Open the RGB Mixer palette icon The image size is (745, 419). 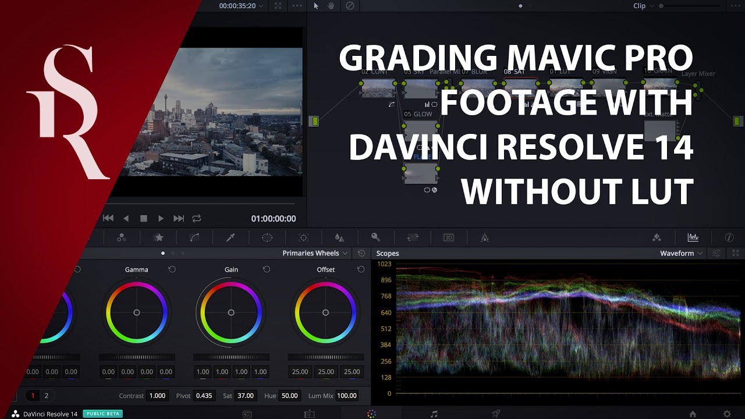pos(121,237)
